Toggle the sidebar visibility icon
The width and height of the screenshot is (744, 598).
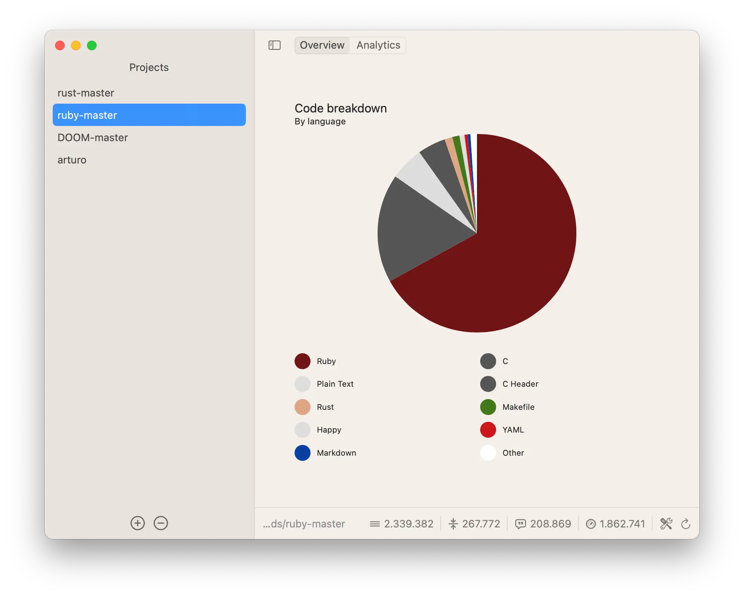[275, 45]
